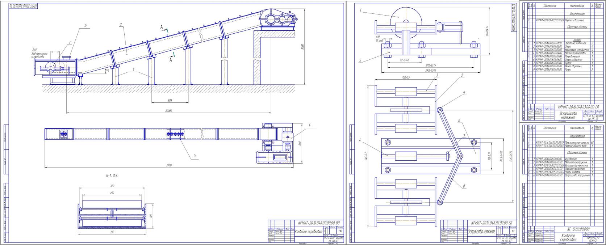Select "Конвейер скребковый" in the ВО sheet title block
This screenshot has width=606, height=245.
tap(309, 232)
